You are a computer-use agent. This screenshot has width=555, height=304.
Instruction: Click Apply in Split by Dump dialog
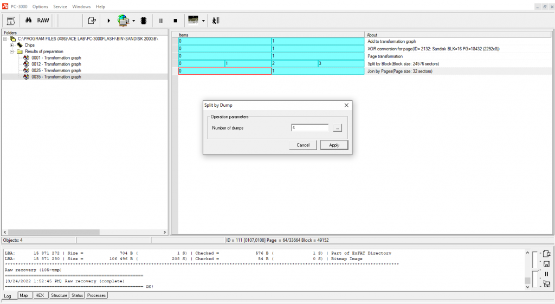tap(334, 145)
